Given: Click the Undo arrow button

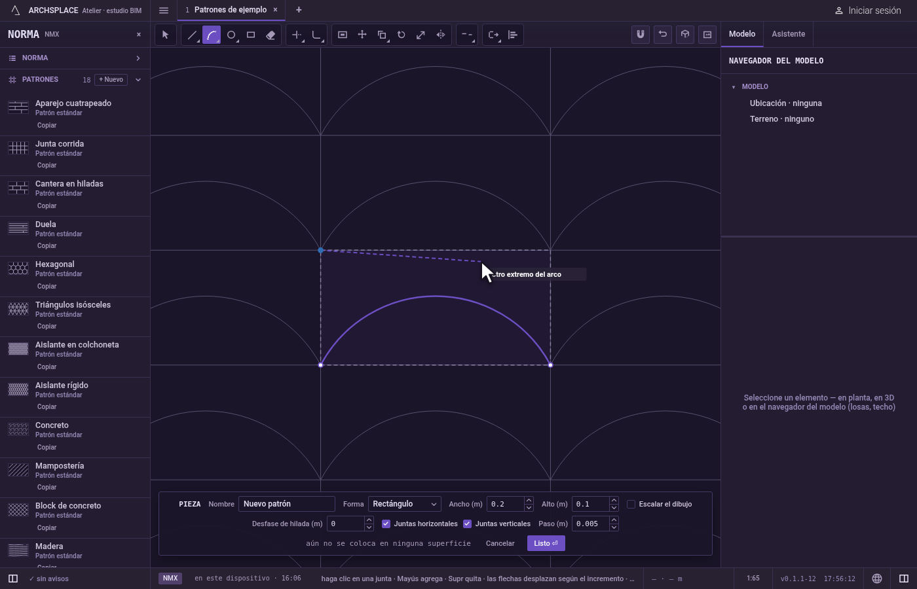Looking at the screenshot, I should pos(663,35).
